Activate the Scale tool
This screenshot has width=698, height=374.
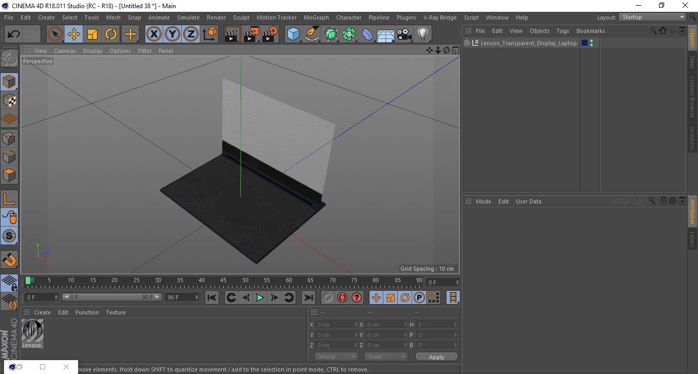point(92,34)
